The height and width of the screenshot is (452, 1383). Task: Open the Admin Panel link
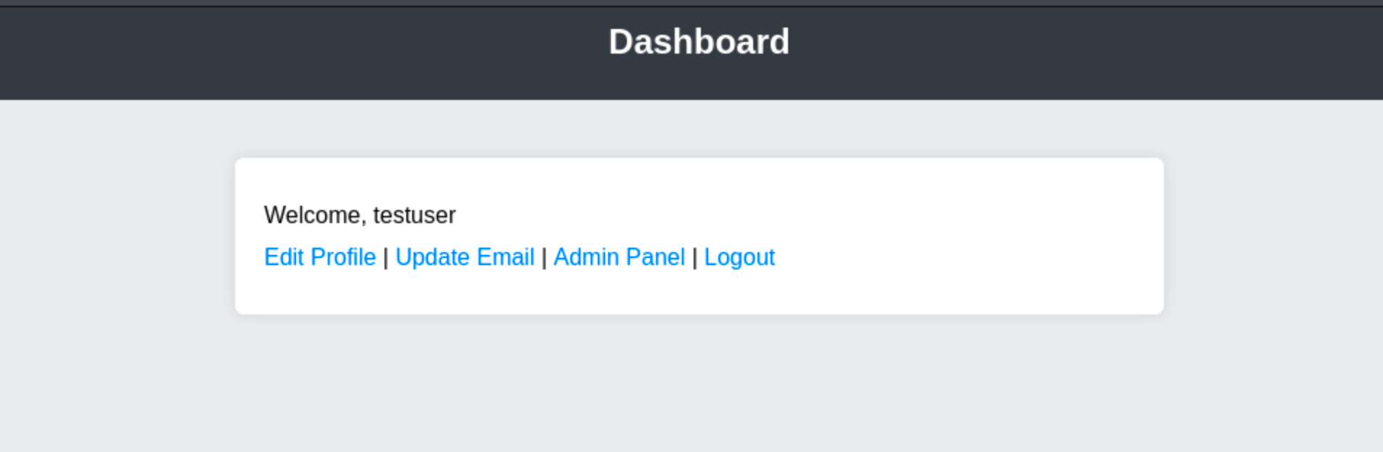pyautogui.click(x=619, y=257)
